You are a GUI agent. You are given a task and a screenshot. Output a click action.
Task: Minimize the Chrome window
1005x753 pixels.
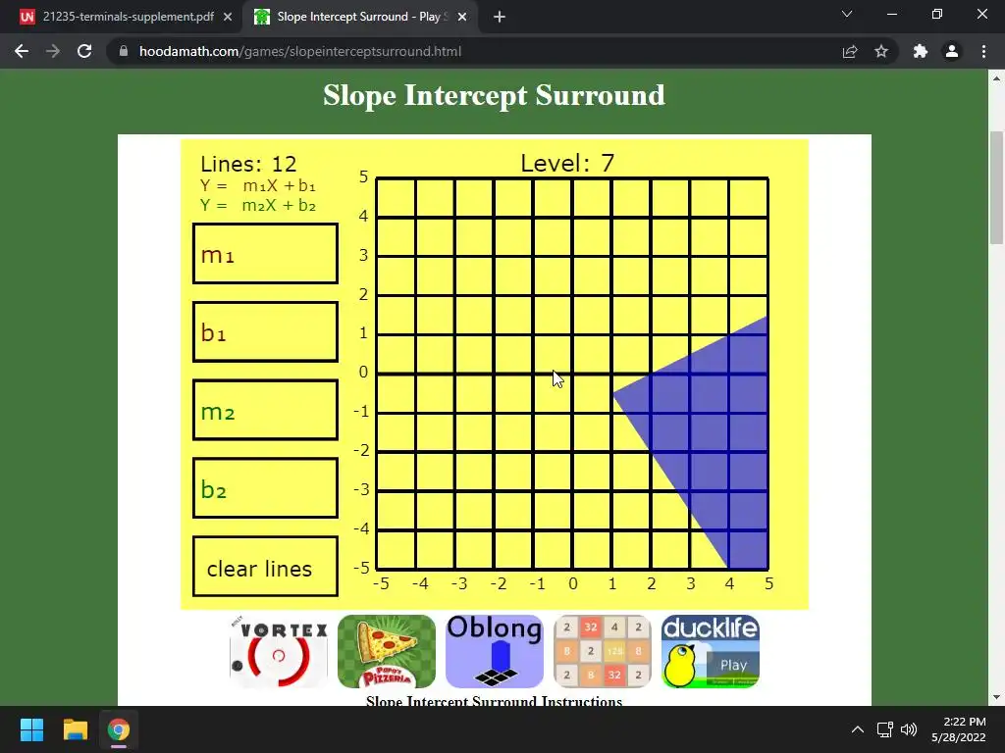(x=891, y=14)
